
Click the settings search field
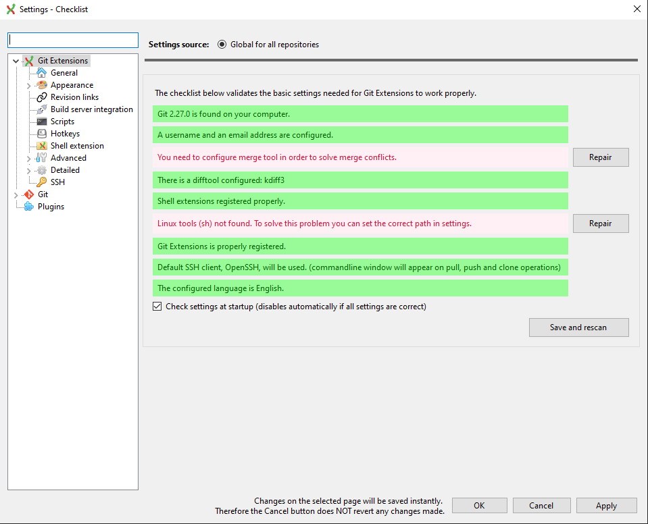[x=72, y=40]
